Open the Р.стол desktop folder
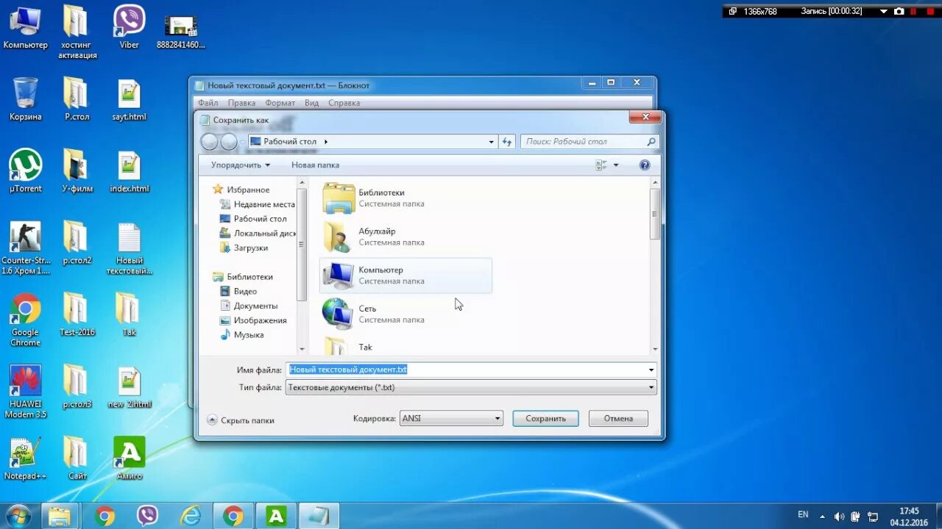This screenshot has height=529, width=942. pyautogui.click(x=77, y=99)
